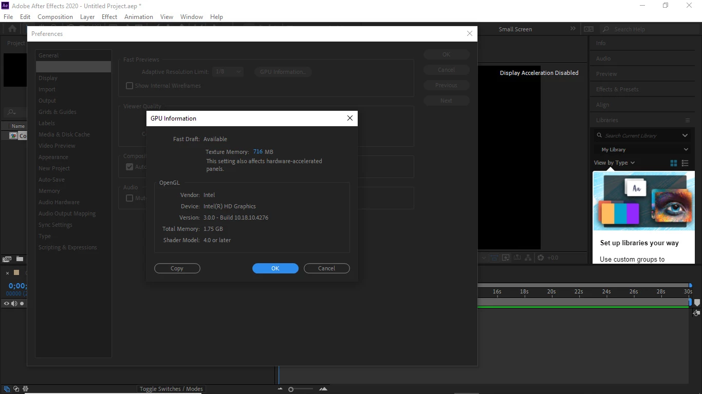The width and height of the screenshot is (702, 394).
Task: Toggle the Auto checkbox under Composition section
Action: [x=130, y=167]
